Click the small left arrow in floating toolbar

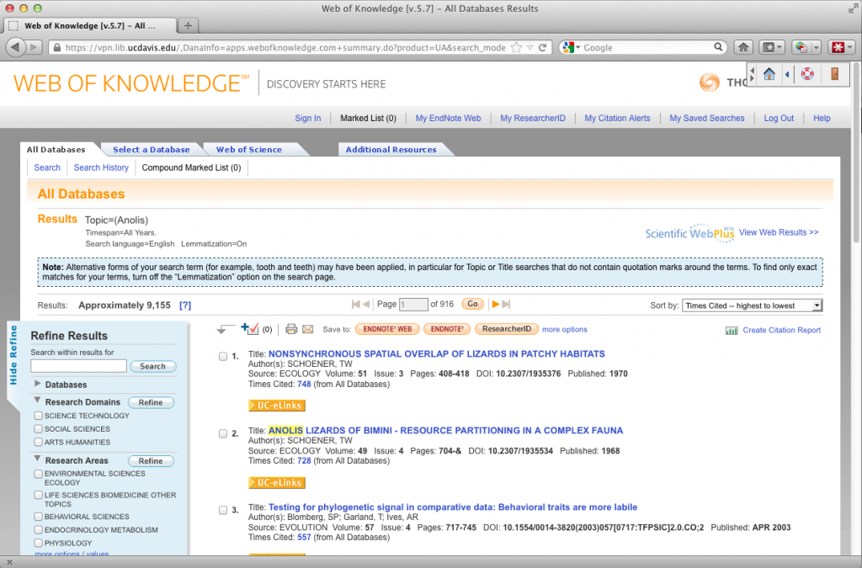coord(787,73)
